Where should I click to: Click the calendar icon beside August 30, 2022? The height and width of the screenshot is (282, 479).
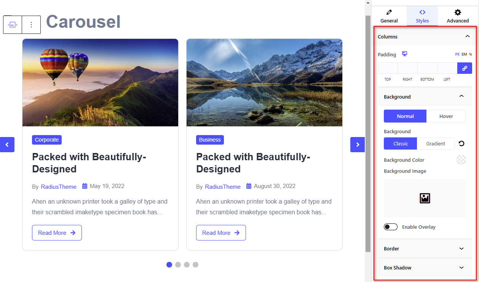click(x=249, y=186)
